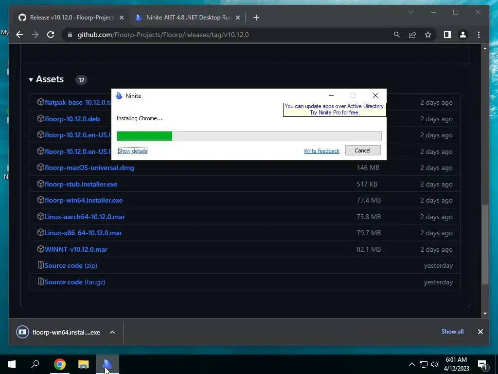
Task: Click package icon beside WINNT-v10.12.0.mar
Action: pyautogui.click(x=40, y=249)
